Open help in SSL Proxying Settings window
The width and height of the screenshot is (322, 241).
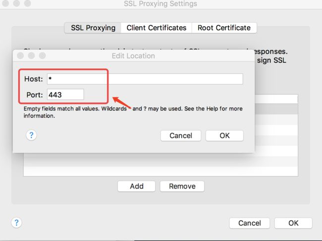pos(16,223)
